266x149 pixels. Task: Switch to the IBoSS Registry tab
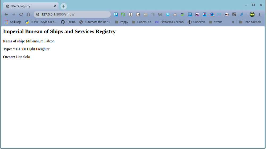31,6
